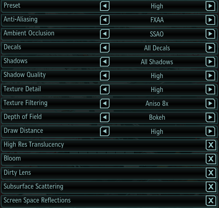Advance Shadows setting with right arrow
Image resolution: width=219 pixels, height=208 pixels.
[x=210, y=62]
